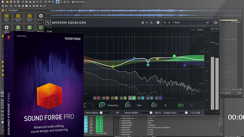Screen dimensions: 244x137
Task: Toggle the purple EQ band power button
Action: pyautogui.click(x=156, y=98)
